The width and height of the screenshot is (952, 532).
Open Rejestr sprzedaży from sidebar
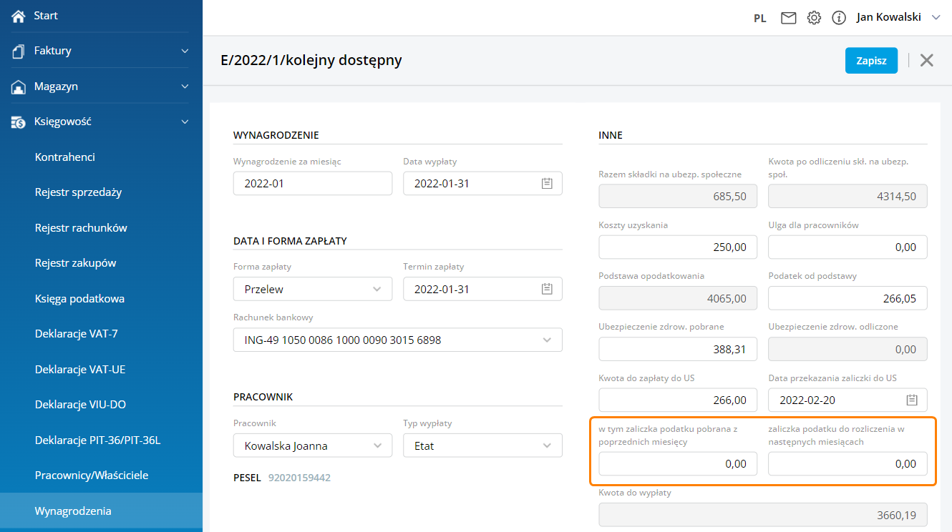[79, 192]
